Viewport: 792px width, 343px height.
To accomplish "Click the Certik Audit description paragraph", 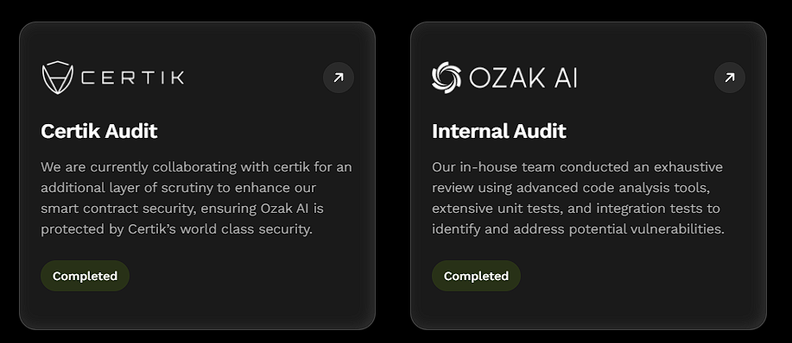I will [x=196, y=198].
